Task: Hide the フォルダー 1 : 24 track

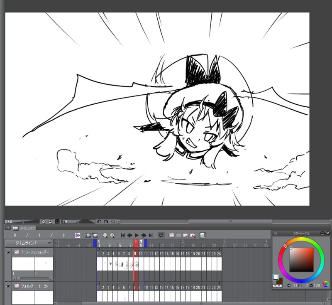Action: click(x=8, y=286)
